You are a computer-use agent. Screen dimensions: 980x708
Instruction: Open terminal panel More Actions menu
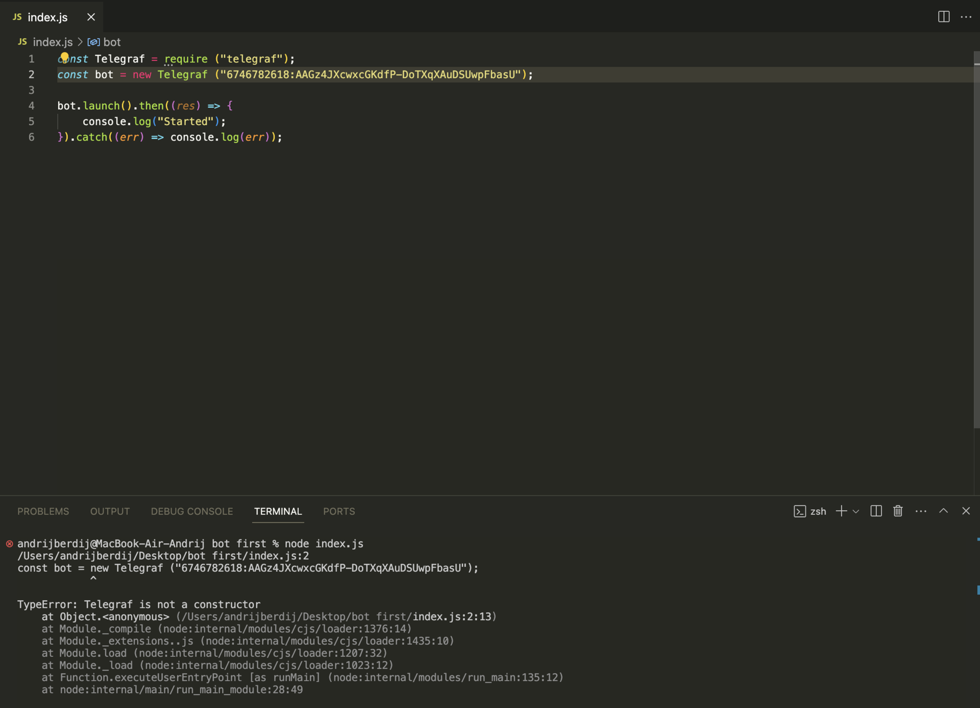tap(921, 511)
